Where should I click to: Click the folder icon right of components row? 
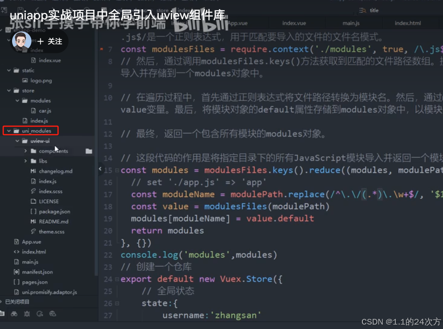[89, 151]
